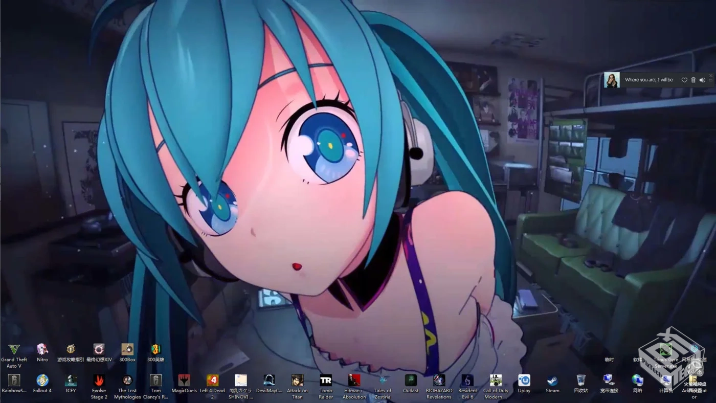The height and width of the screenshot is (403, 716).
Task: Launch Uplay from the desktop
Action: (524, 380)
